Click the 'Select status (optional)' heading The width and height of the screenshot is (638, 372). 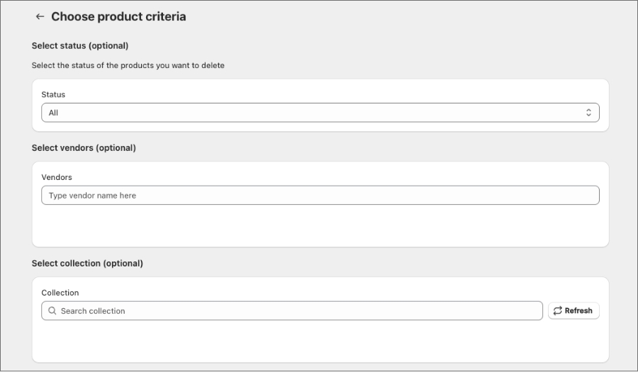click(80, 45)
